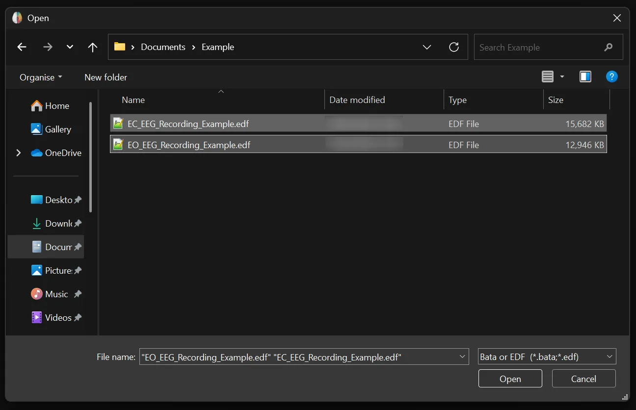
Task: Sort files by Type column
Action: (x=493, y=100)
